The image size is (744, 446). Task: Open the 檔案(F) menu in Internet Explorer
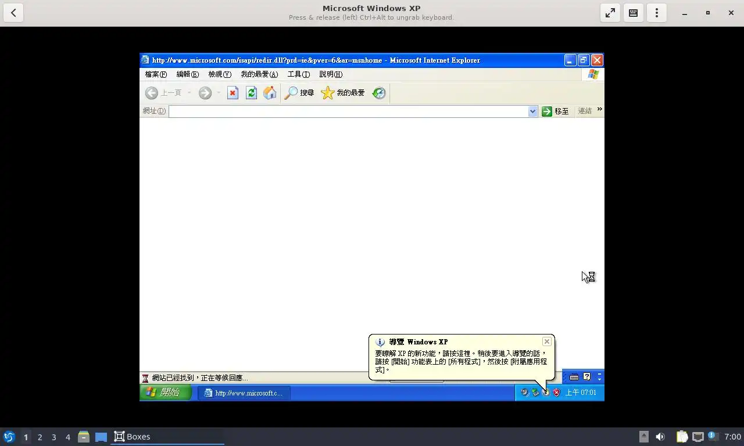[156, 74]
